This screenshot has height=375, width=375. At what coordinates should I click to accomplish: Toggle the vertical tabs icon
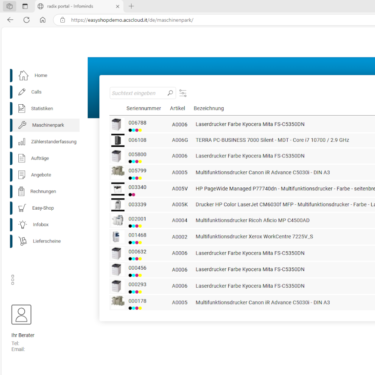(x=25, y=6)
